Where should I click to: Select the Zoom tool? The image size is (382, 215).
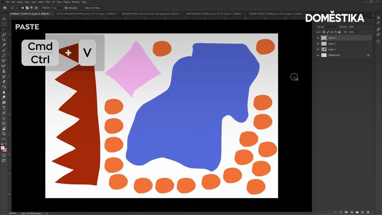[x=4, y=134]
